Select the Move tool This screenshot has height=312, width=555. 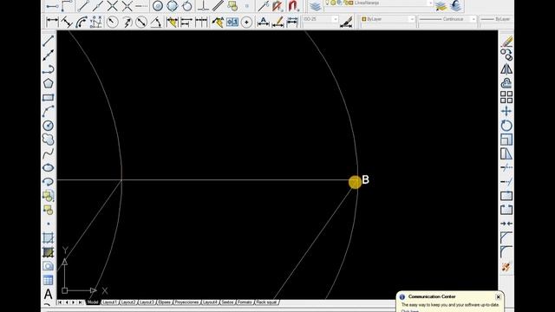click(506, 111)
